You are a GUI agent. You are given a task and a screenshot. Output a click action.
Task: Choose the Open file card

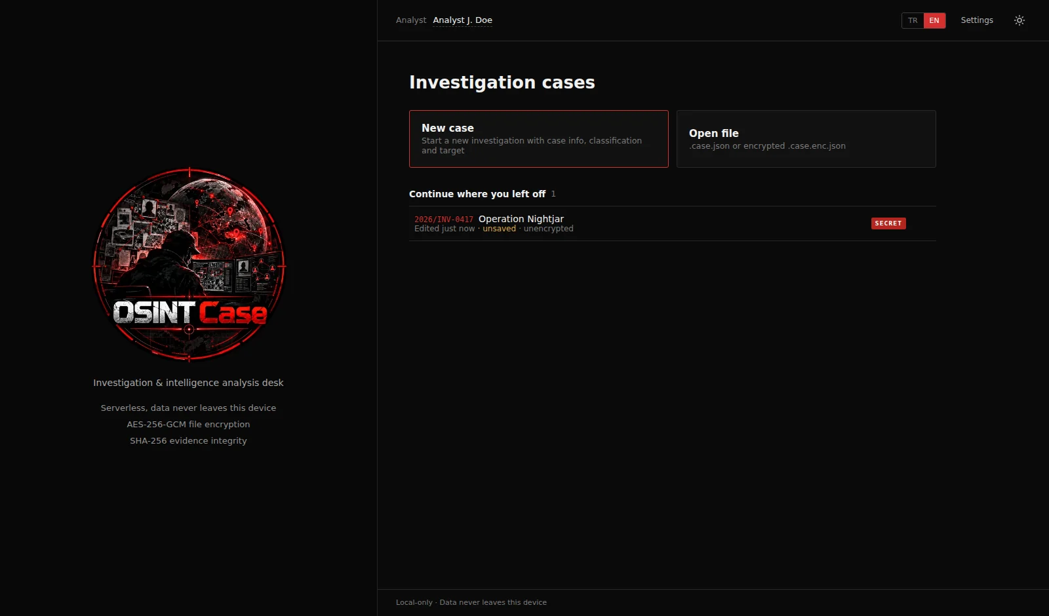[806, 139]
